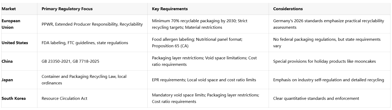The image size is (392, 110).
Task: Click the FDA labeling, FTC guidelines cell
Action: (x=85, y=43)
